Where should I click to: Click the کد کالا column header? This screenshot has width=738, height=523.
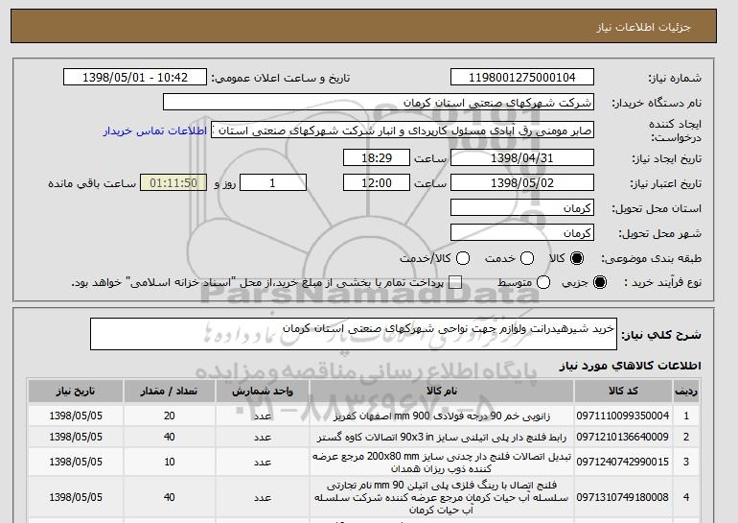[623, 392]
